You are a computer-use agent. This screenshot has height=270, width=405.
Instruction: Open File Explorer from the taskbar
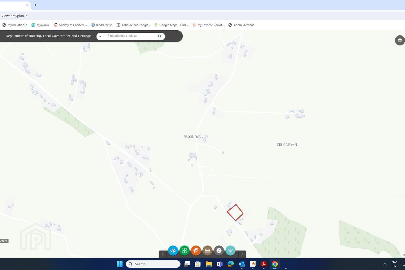(208, 264)
